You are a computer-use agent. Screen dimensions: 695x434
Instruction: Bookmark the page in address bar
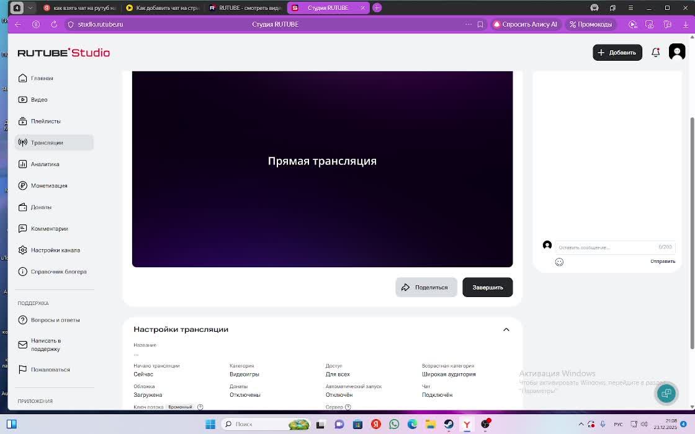(480, 24)
